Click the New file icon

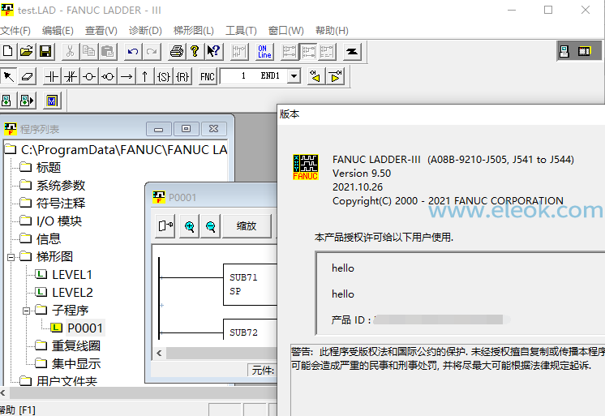pos(8,51)
